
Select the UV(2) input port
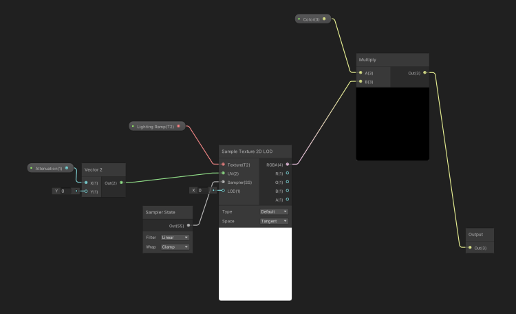[x=224, y=174]
